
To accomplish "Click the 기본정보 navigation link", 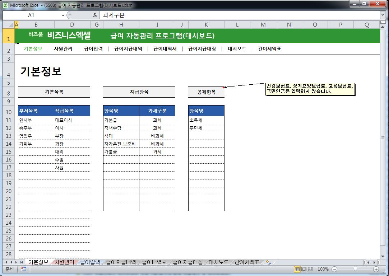I will (33, 49).
